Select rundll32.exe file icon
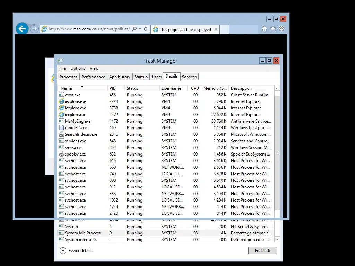This screenshot has width=355, height=266. [61, 127]
